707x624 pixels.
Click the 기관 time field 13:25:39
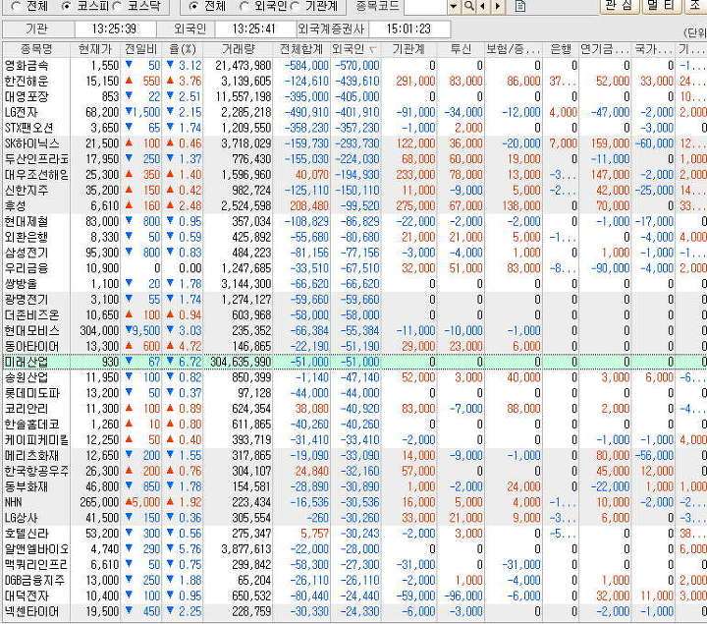[x=115, y=28]
